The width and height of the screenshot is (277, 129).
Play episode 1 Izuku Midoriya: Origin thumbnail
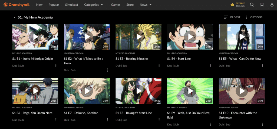(35, 37)
